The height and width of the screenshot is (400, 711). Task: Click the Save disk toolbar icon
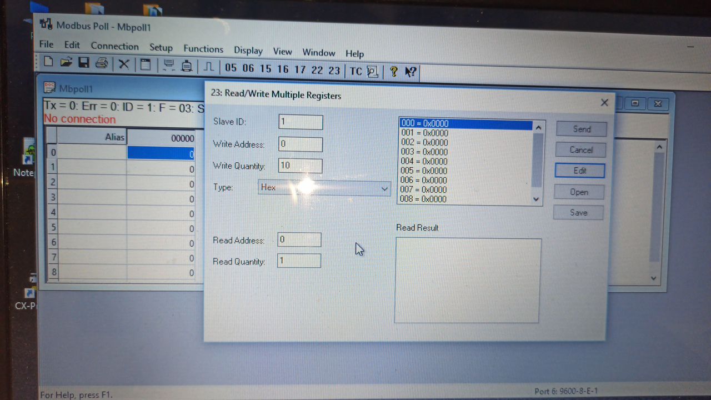[x=84, y=62]
